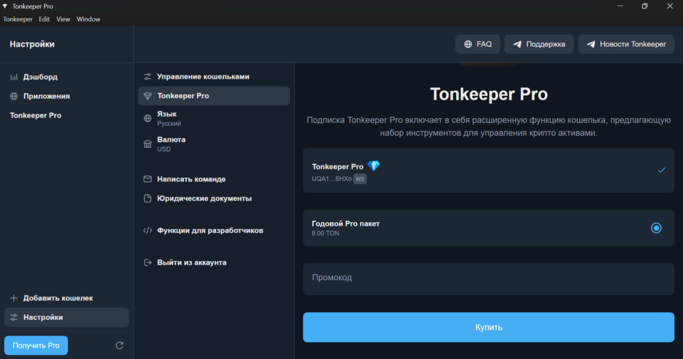Click the logout arrow icon
Viewport: 683px width, 359px height.
click(x=147, y=263)
